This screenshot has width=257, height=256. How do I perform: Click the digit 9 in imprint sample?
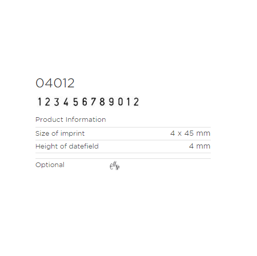click(112, 102)
